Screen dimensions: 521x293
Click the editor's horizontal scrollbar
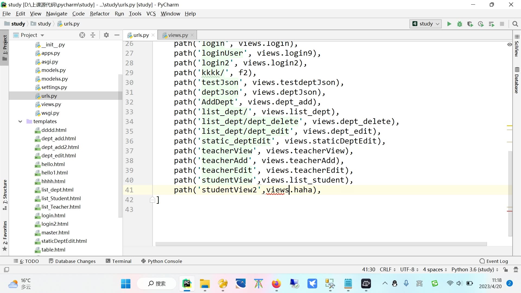321,244
